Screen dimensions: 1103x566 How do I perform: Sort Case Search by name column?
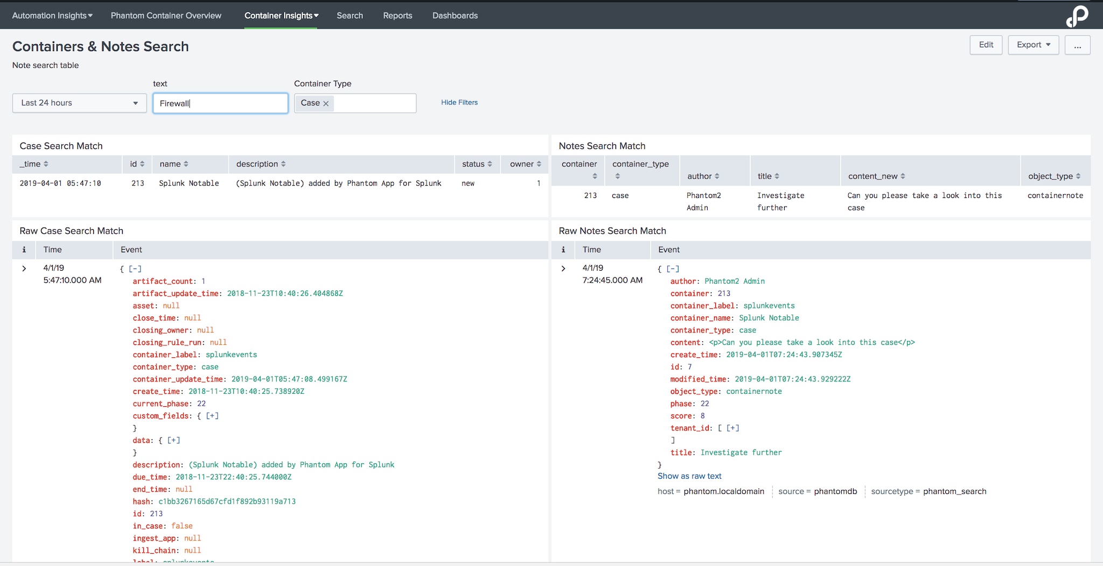coord(174,164)
